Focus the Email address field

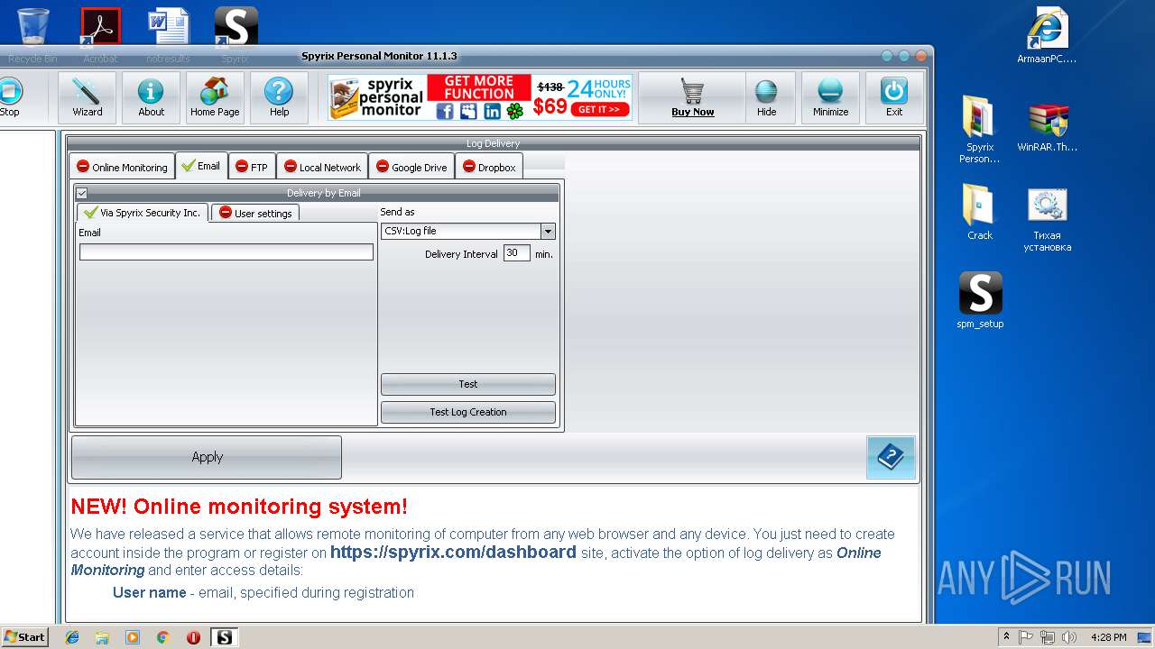pyautogui.click(x=226, y=252)
